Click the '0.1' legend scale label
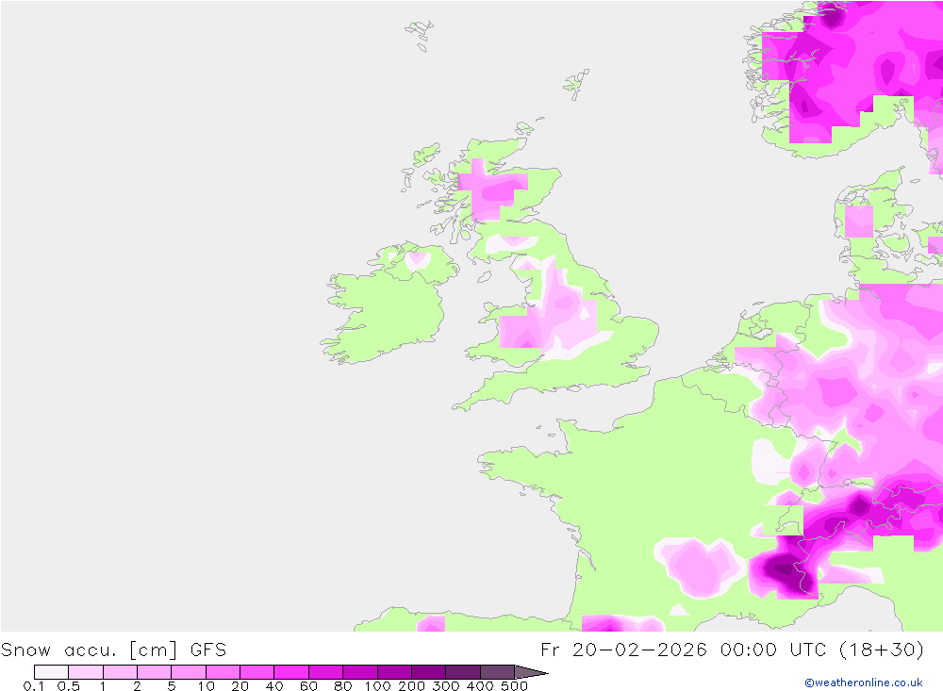 point(34,685)
